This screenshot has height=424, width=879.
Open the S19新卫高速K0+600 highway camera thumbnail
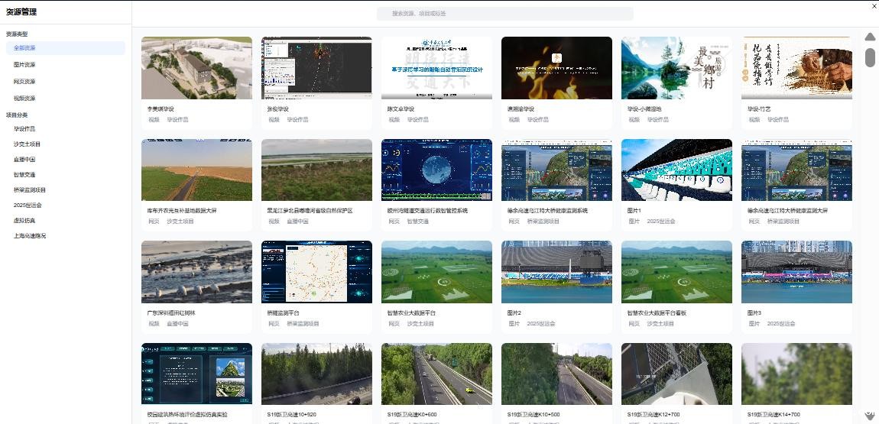click(x=436, y=374)
